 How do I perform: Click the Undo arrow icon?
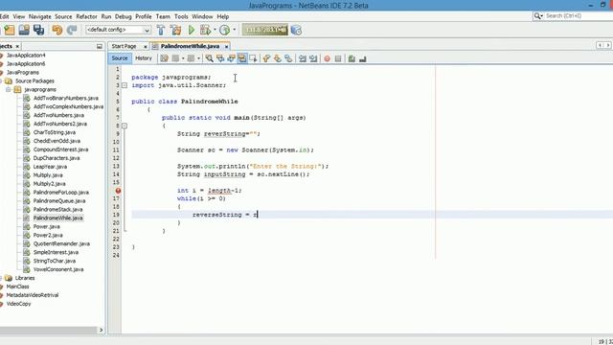(57, 30)
